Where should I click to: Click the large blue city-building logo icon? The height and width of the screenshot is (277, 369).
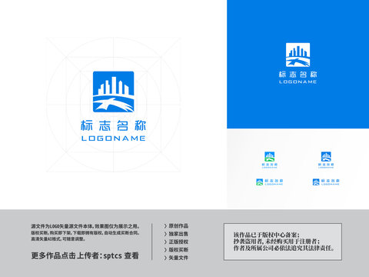113,92
